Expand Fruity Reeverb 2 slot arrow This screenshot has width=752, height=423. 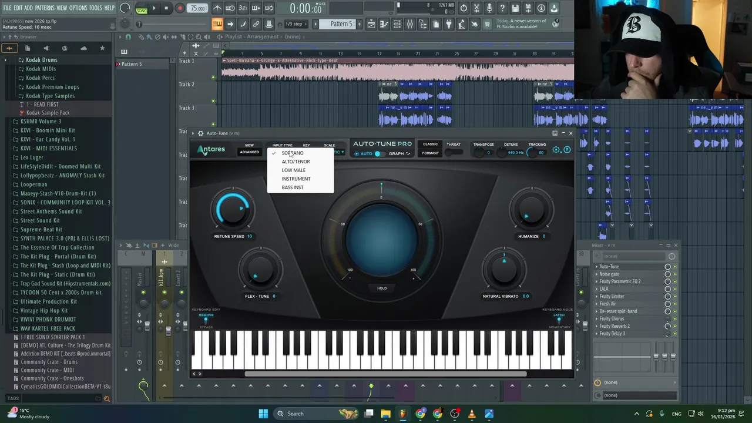596,326
